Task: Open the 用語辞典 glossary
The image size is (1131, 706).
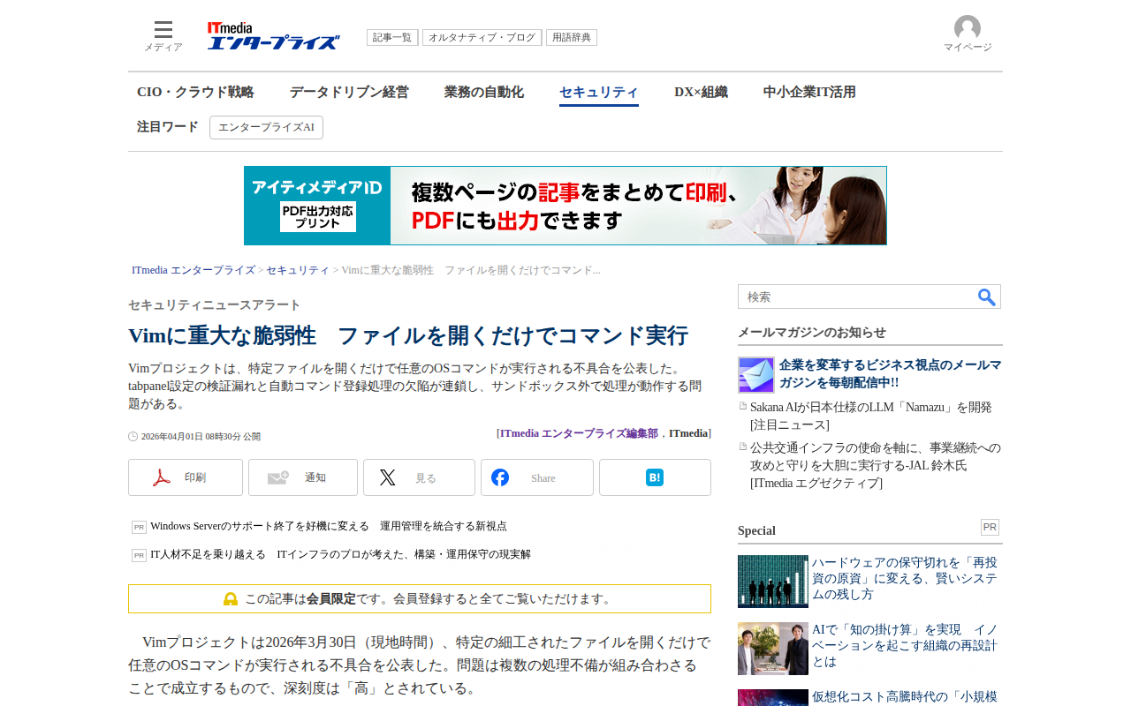Action: pyautogui.click(x=572, y=38)
